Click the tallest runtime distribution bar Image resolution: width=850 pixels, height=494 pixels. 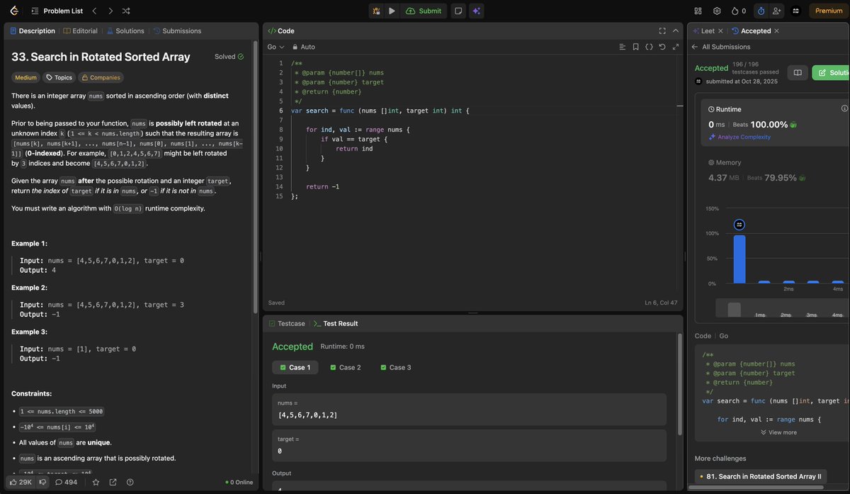point(739,259)
